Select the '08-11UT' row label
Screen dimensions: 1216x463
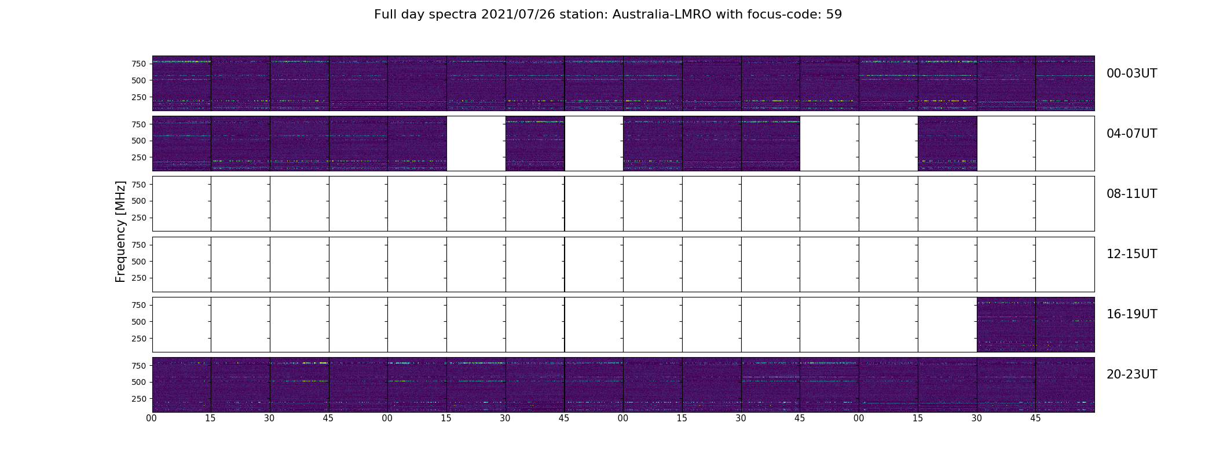(1131, 194)
